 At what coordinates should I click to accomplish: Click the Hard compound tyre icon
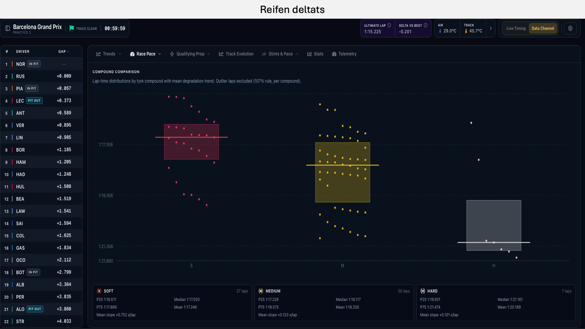pos(422,291)
